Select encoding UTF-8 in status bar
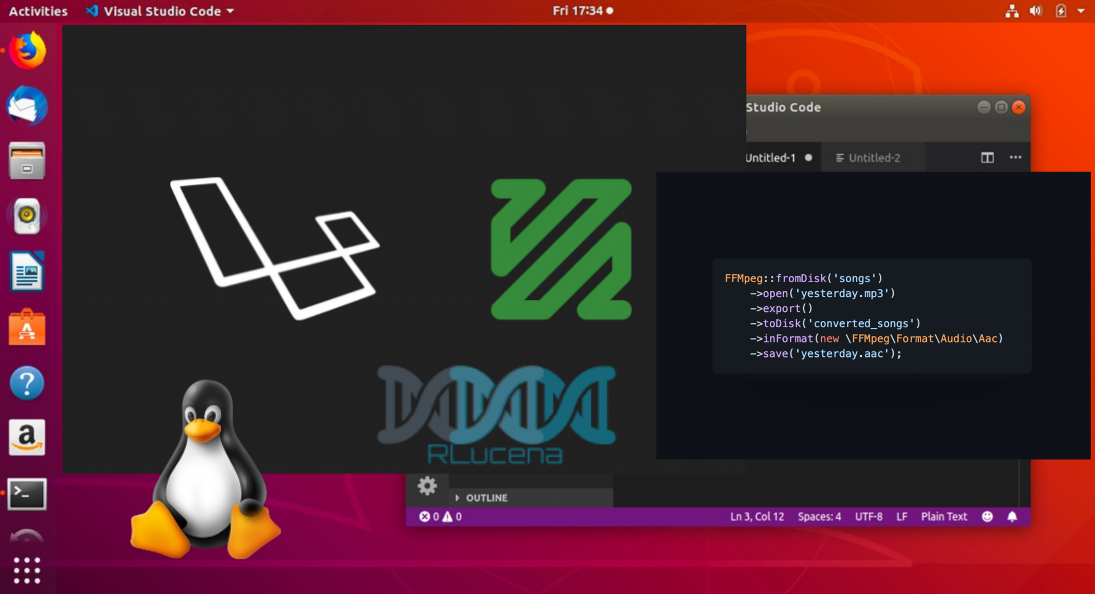 pyautogui.click(x=869, y=516)
